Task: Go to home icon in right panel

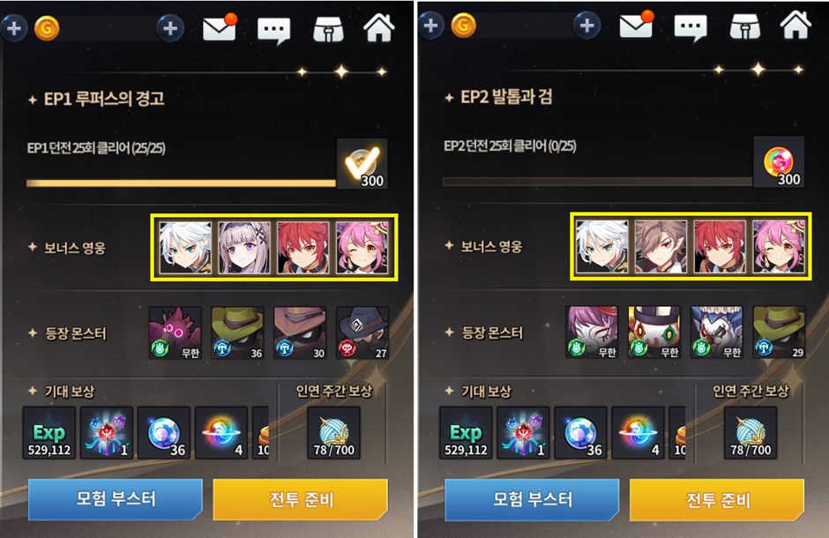Action: pos(795,26)
